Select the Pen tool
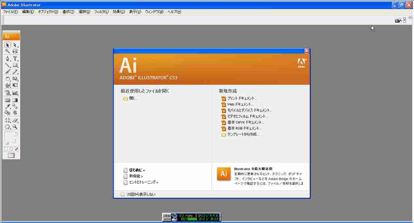414x223 pixels. (7, 58)
